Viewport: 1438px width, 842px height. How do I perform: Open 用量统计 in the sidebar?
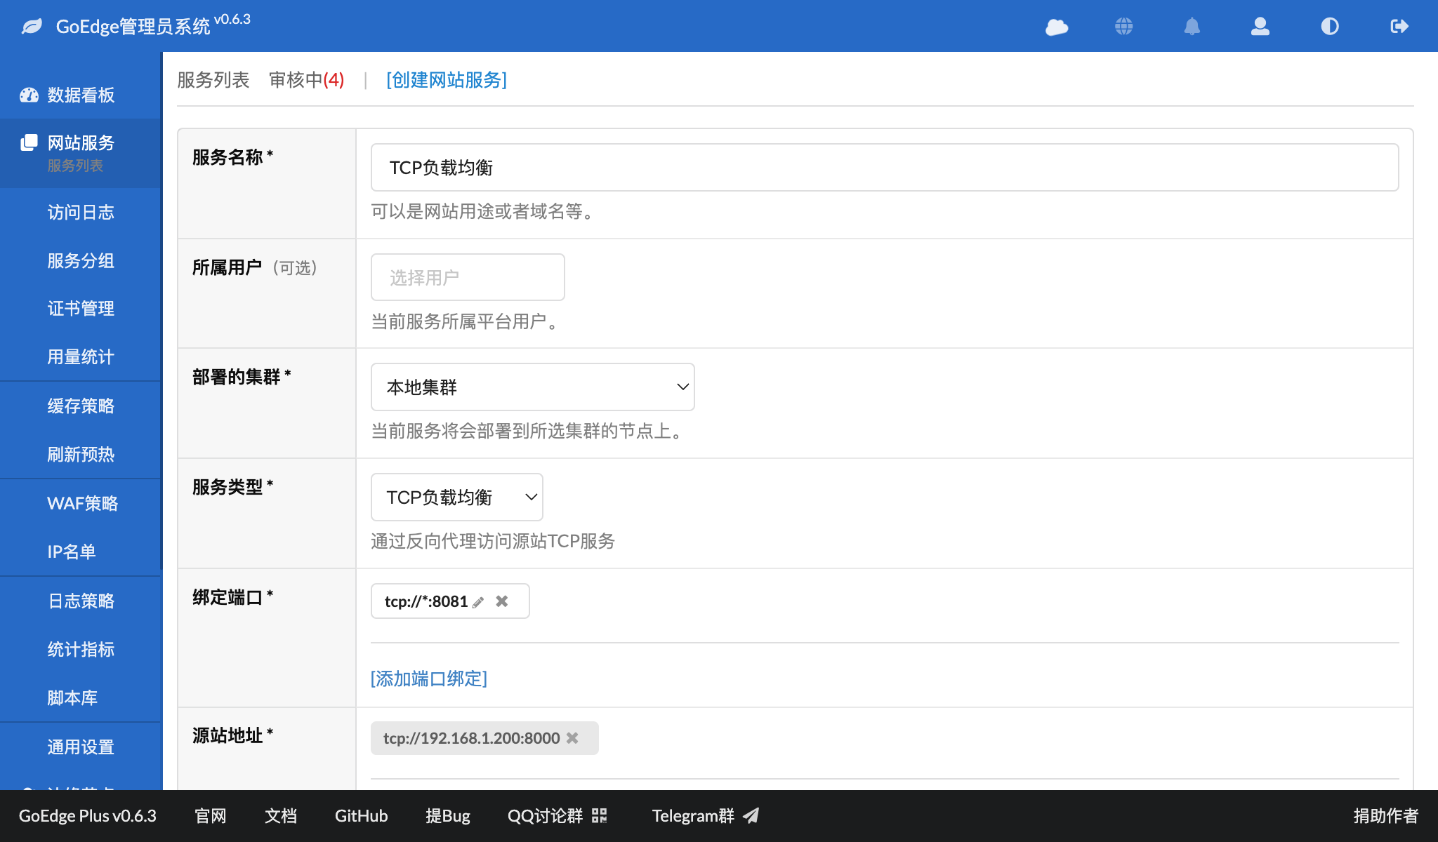81,357
